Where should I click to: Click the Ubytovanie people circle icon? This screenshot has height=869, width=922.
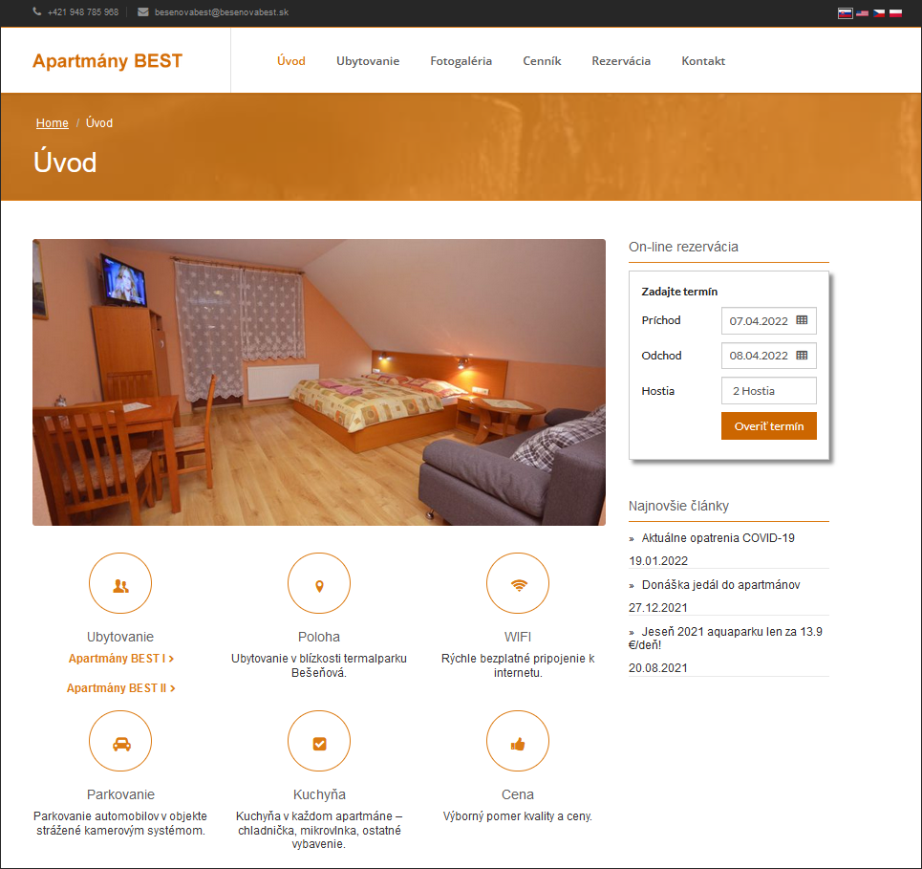(x=120, y=583)
